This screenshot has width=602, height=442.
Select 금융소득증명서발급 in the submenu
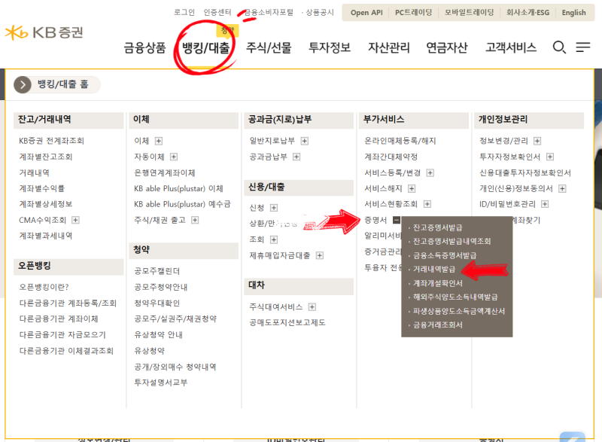point(445,255)
